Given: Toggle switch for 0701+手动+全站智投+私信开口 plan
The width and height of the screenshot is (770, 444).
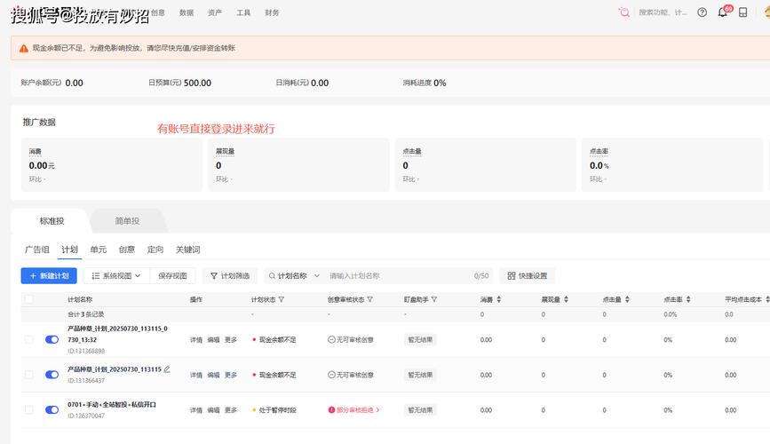Looking at the screenshot, I should [52, 409].
